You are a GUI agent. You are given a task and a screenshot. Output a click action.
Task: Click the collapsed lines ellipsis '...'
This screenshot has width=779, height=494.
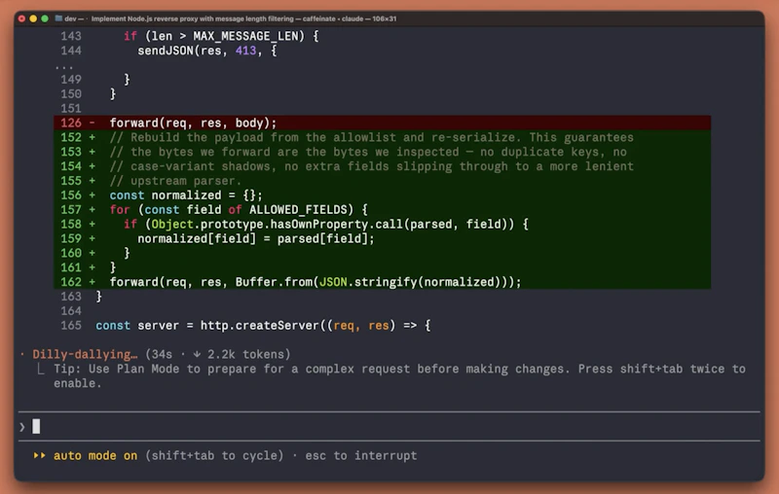coord(64,66)
